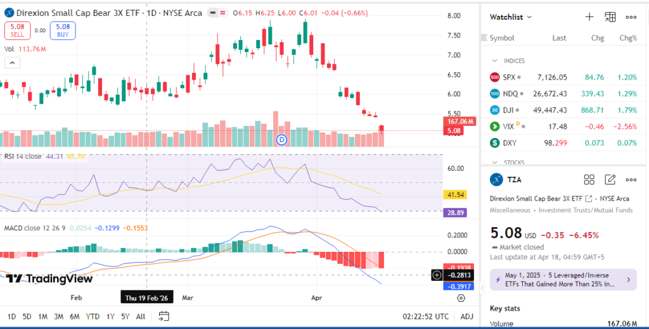Collapse the STOCKS section chevron

495,163
